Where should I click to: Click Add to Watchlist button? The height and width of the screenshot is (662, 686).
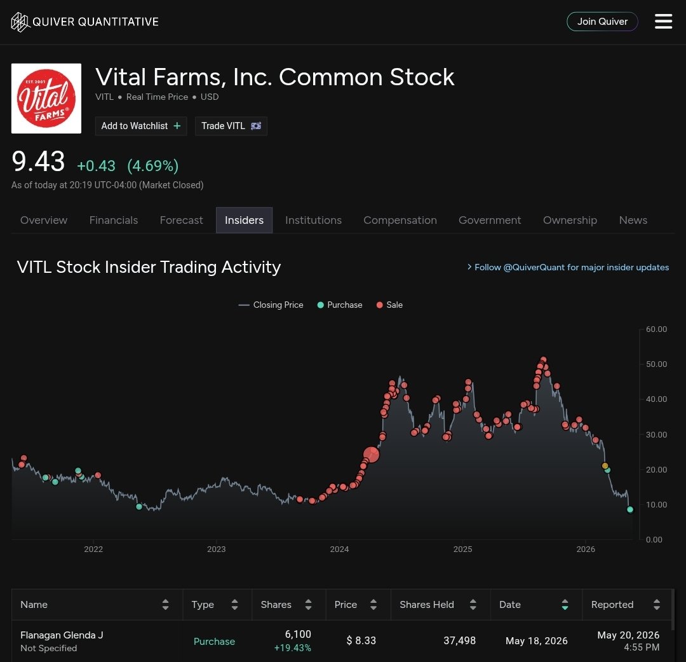point(141,126)
